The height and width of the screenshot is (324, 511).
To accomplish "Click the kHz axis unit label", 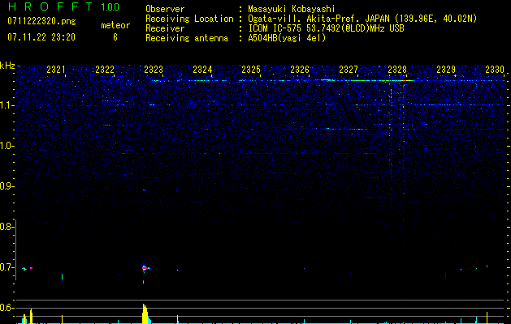I will 7,66.
